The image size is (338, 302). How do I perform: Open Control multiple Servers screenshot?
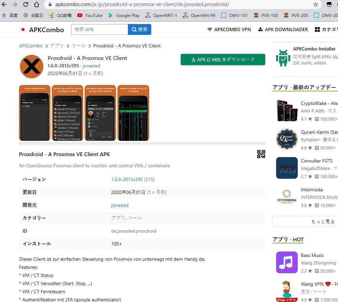coord(35,113)
